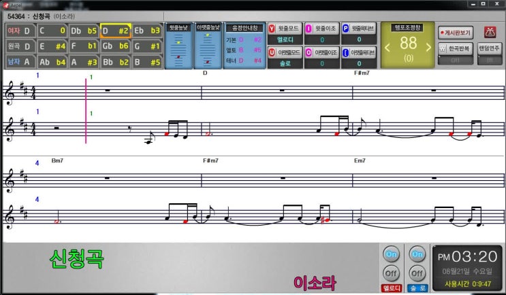Screen dimensions: 506x295
Task: Turn 멜로디 Off
Action: pos(391,273)
